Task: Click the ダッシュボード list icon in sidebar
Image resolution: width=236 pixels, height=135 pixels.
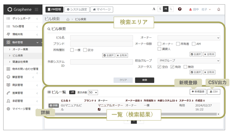Action: pyautogui.click(x=8, y=18)
